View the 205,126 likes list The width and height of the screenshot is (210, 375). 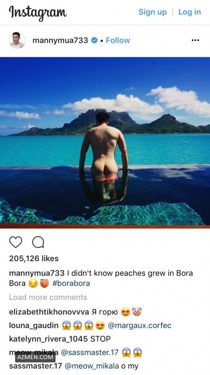(34, 258)
